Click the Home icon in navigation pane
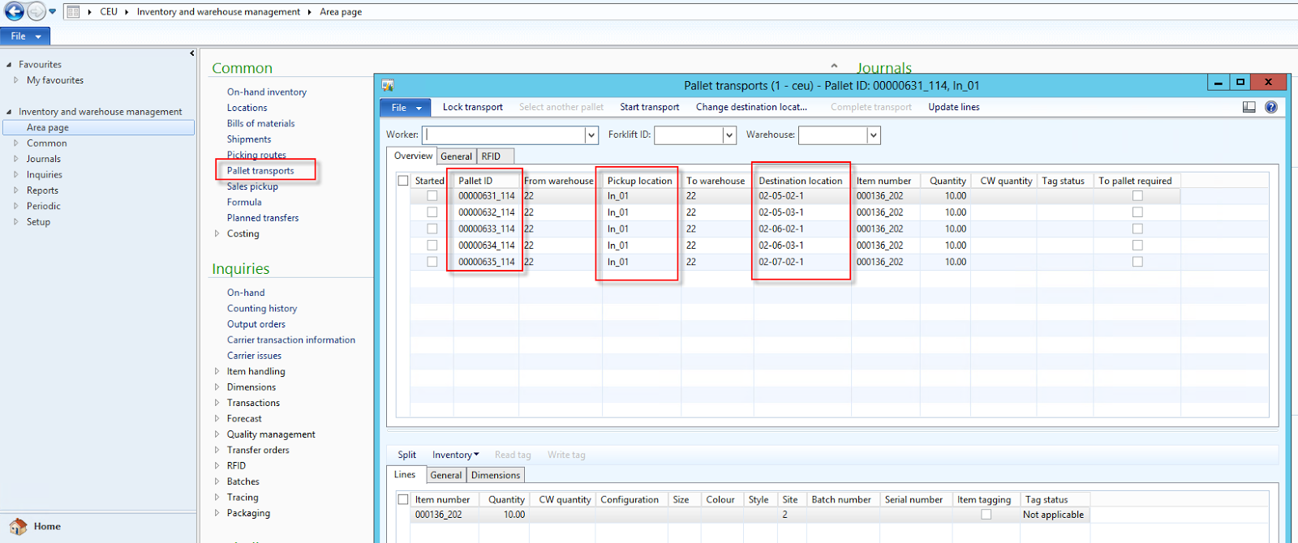Image resolution: width=1298 pixels, height=543 pixels. point(18,527)
